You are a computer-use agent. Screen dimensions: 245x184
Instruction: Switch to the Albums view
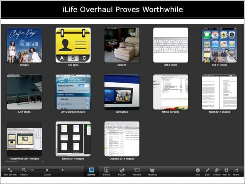(x=137, y=172)
